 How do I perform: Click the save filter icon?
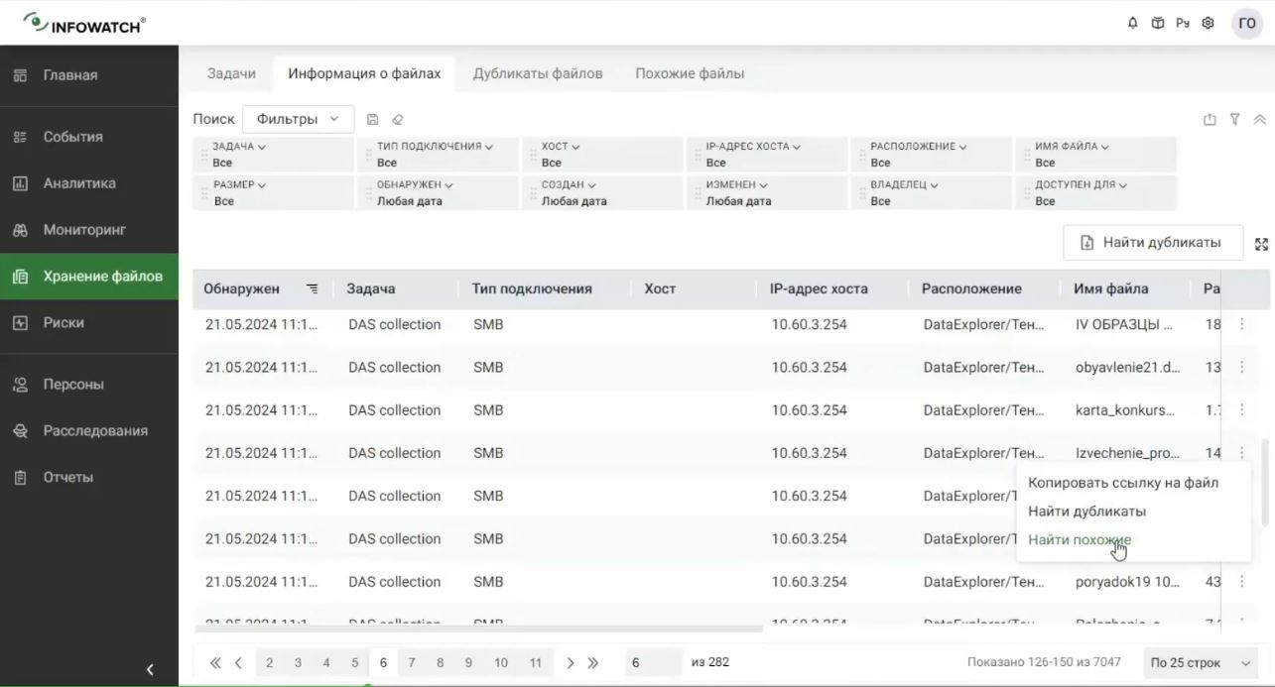(x=373, y=119)
